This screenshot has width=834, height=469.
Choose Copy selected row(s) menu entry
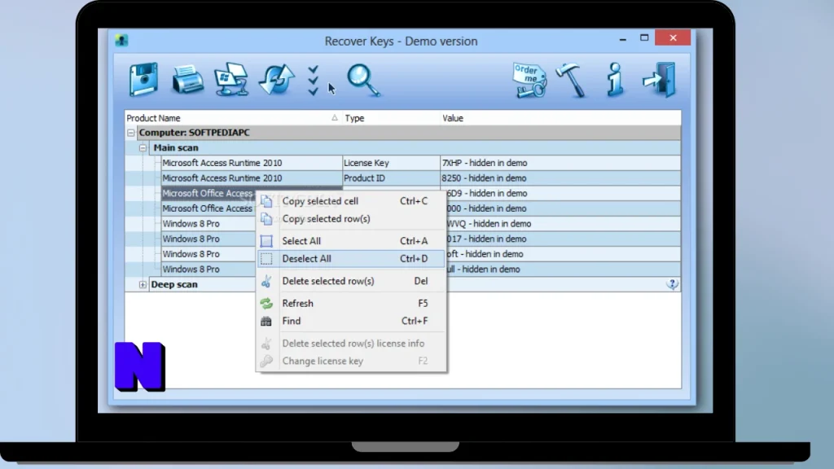click(350, 218)
